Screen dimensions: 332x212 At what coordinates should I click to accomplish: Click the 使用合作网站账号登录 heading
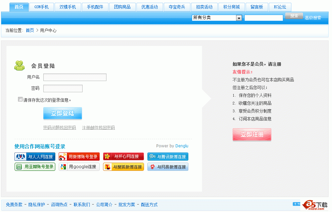click(x=40, y=146)
